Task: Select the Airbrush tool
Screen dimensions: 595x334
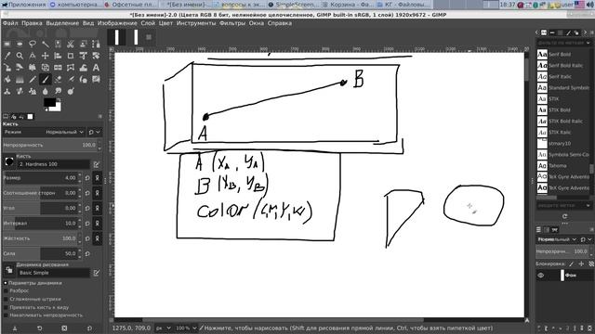Action: (71, 80)
